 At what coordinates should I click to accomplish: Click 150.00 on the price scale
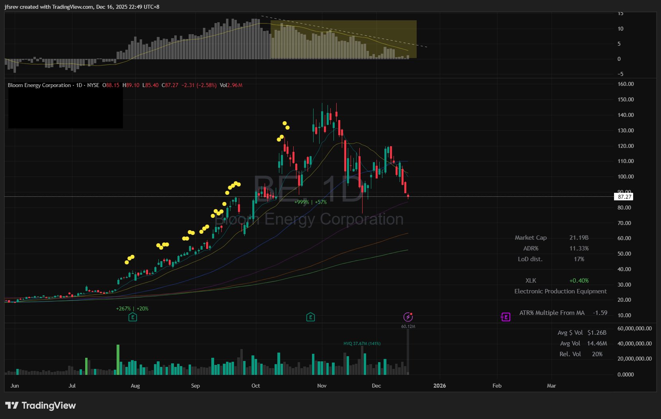(626, 100)
